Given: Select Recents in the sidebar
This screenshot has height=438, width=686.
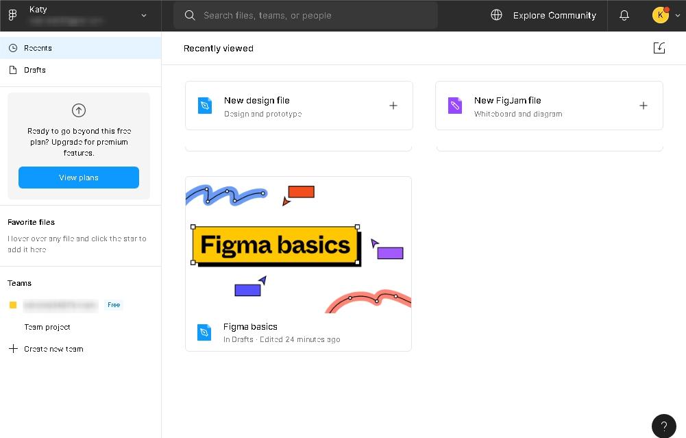Looking at the screenshot, I should point(38,48).
